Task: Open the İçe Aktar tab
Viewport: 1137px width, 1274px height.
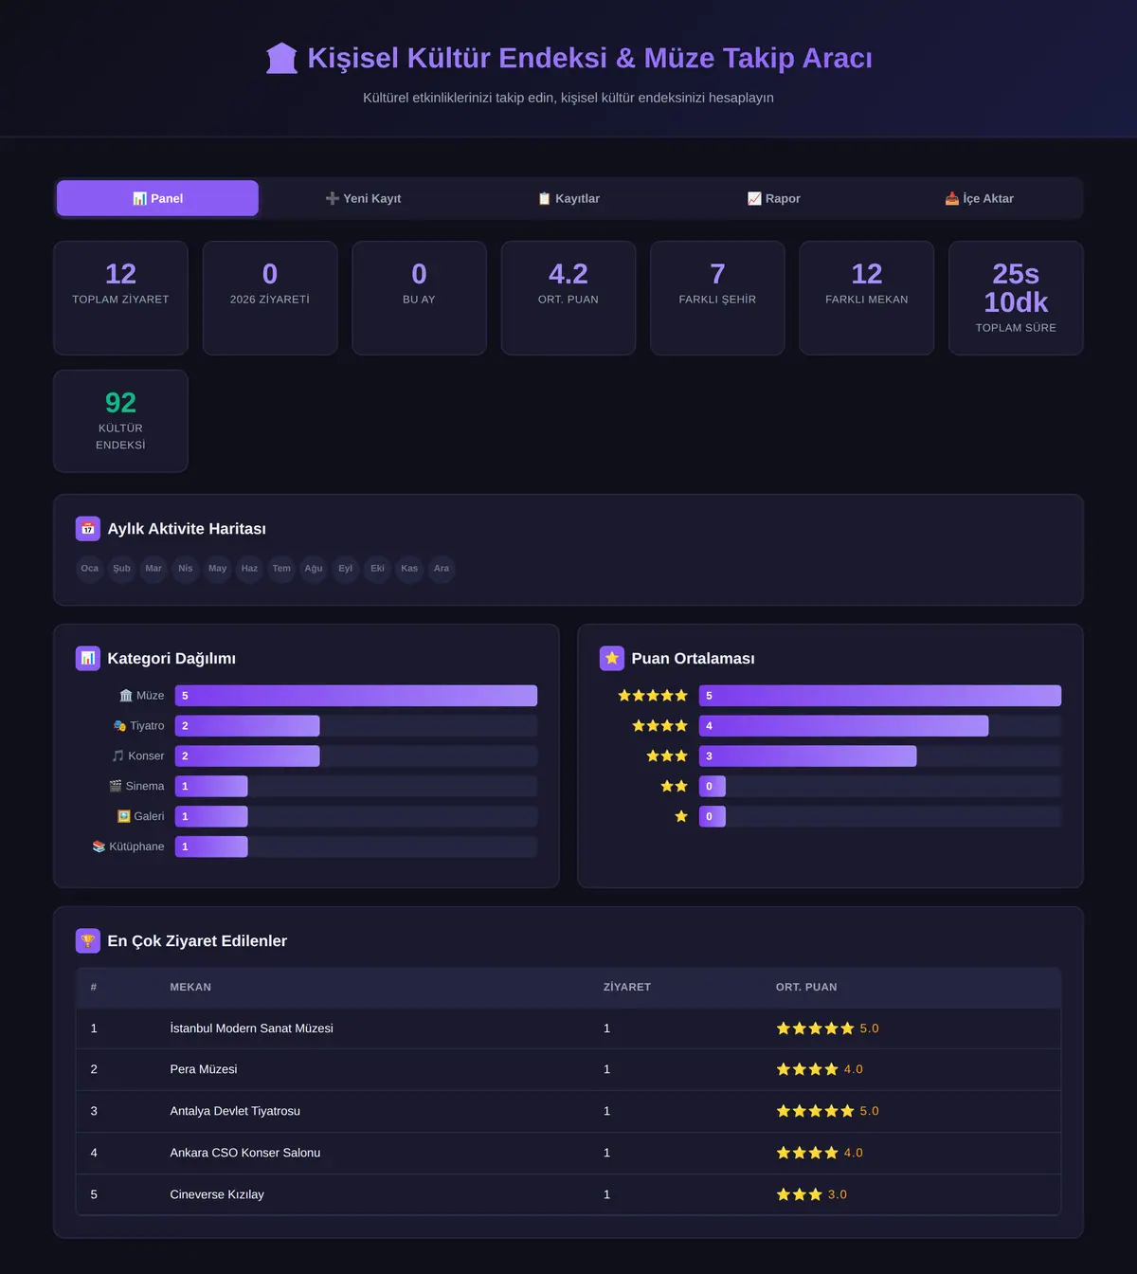Action: click(x=979, y=198)
